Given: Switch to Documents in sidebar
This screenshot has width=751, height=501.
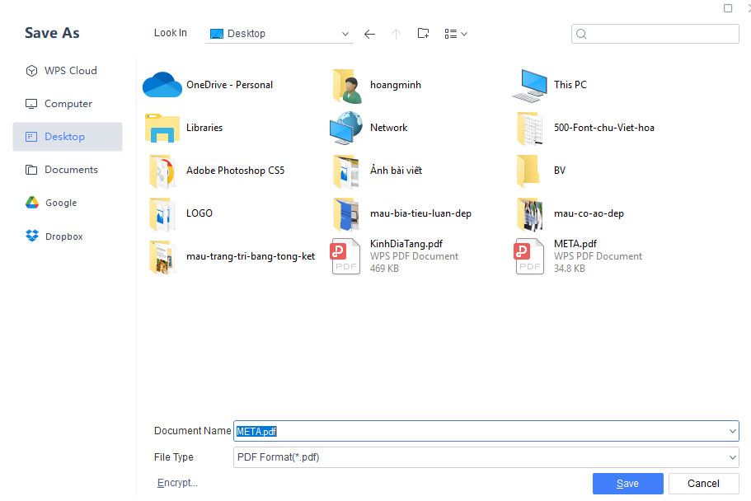Looking at the screenshot, I should pyautogui.click(x=70, y=170).
